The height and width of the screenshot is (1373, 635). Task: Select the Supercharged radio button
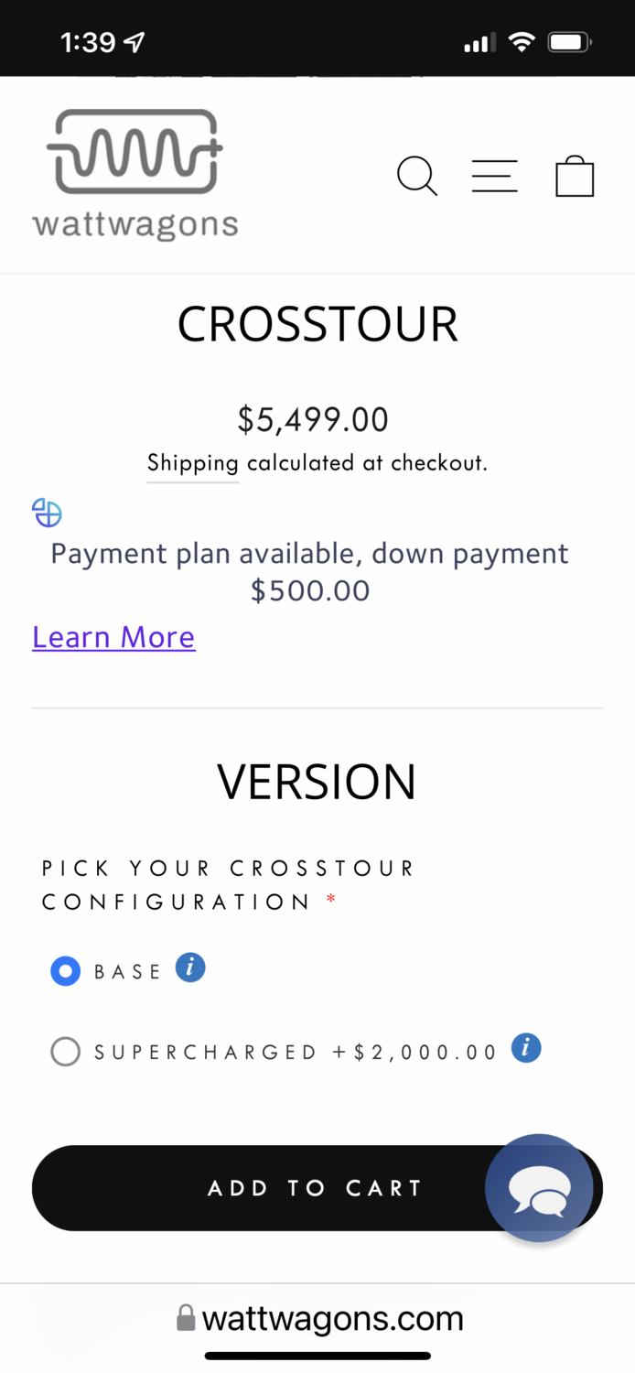pos(66,1052)
